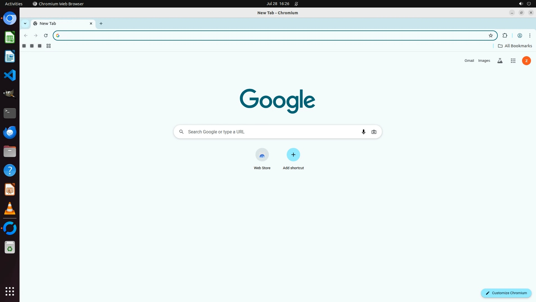Bookmark this tab with star icon

pyautogui.click(x=490, y=36)
